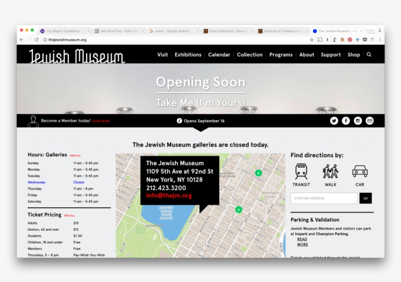Click the GO directions button

tap(365, 198)
